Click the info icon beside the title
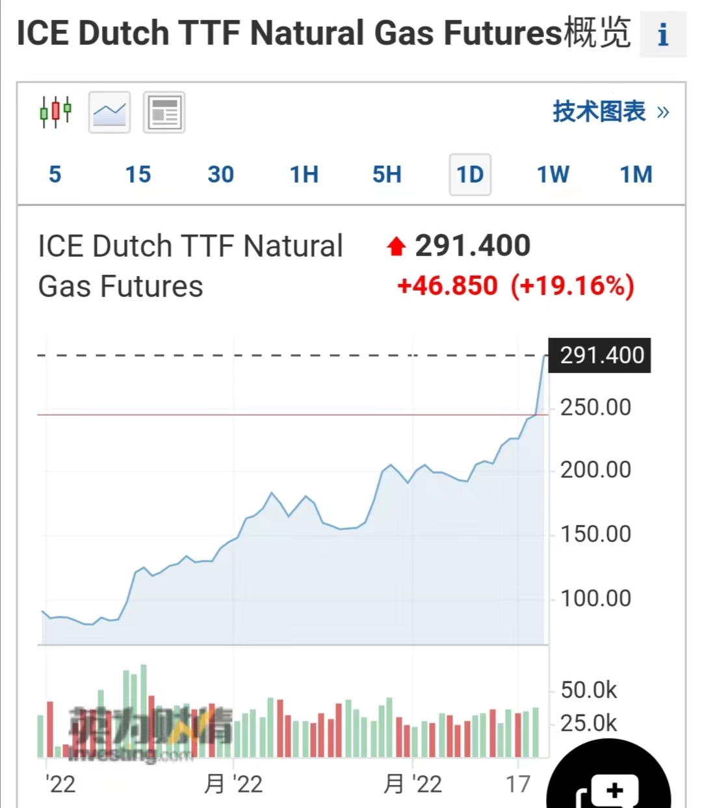The height and width of the screenshot is (808, 702). (662, 34)
